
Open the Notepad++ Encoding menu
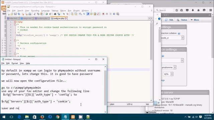coord(35,11)
